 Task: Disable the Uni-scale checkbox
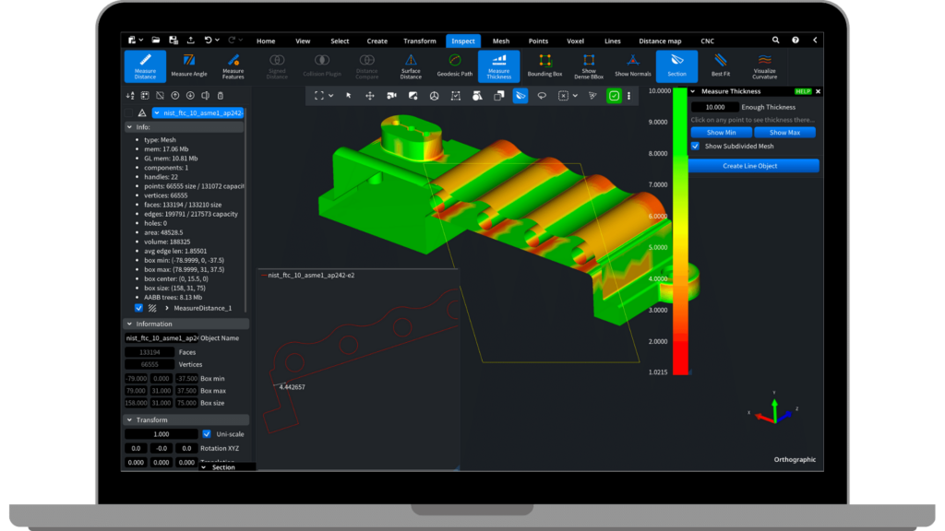coord(207,433)
